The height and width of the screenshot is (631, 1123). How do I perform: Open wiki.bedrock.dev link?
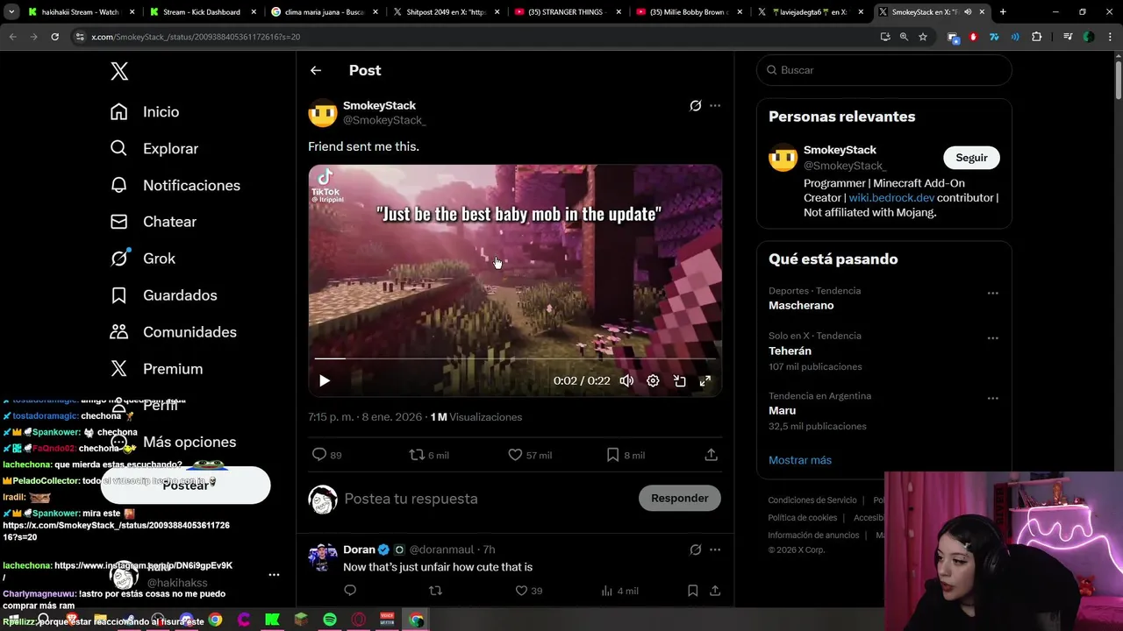coord(891,197)
